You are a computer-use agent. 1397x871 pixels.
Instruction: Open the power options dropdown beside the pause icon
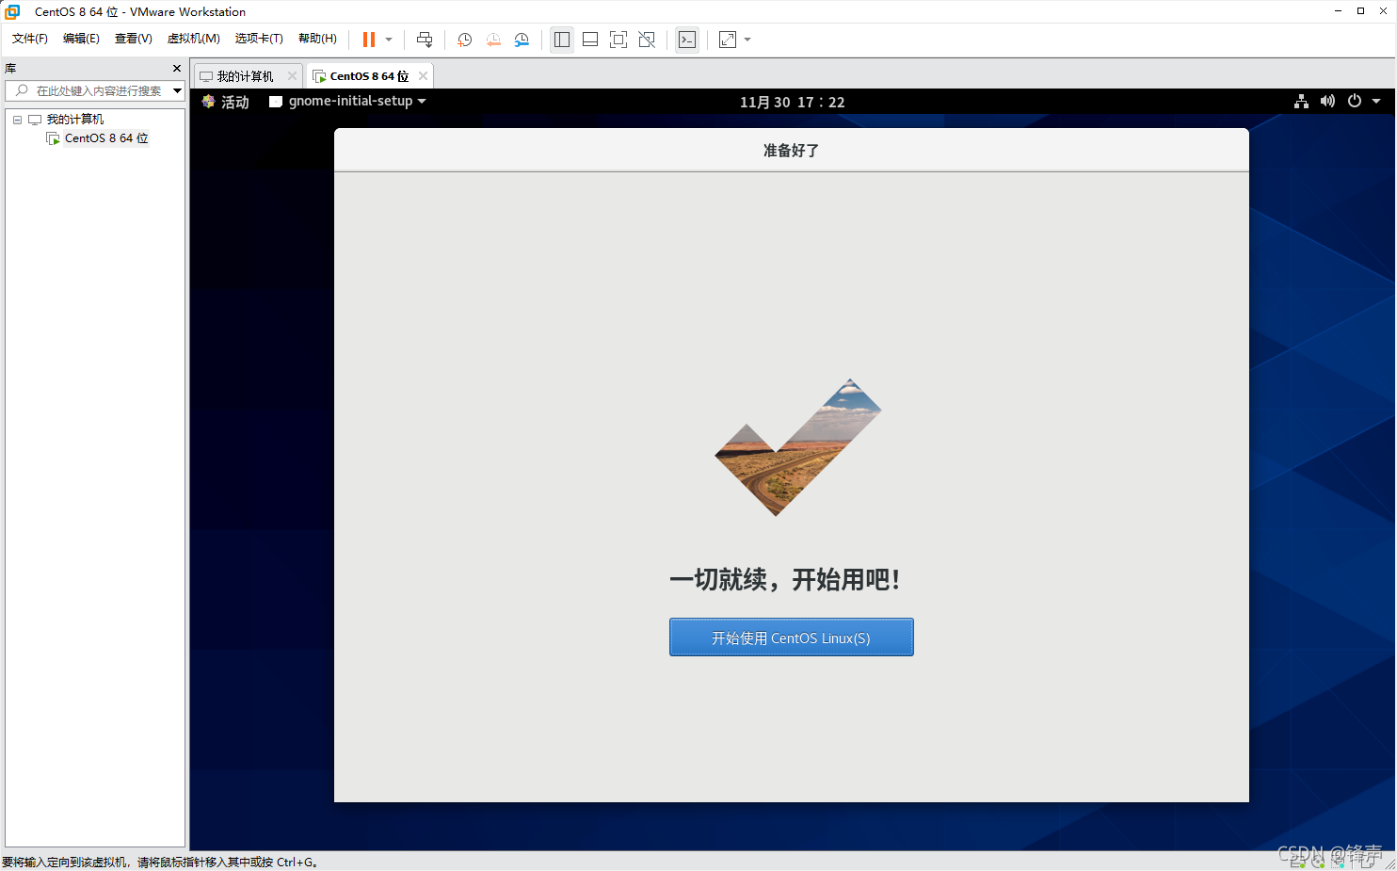[389, 40]
